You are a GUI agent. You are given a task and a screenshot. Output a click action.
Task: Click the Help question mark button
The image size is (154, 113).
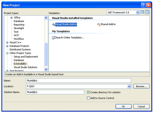[x=143, y=5]
